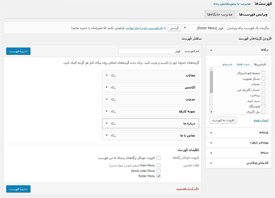
Task: Click the pages list scroll-up arrow
Action: pos(211,69)
